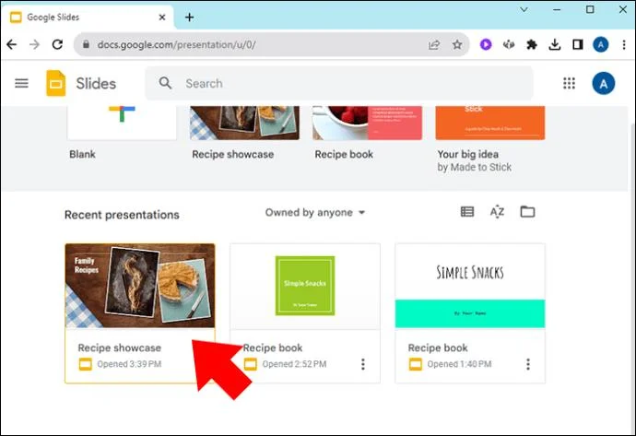
Task: Click the search magnifier icon
Action: 165,83
